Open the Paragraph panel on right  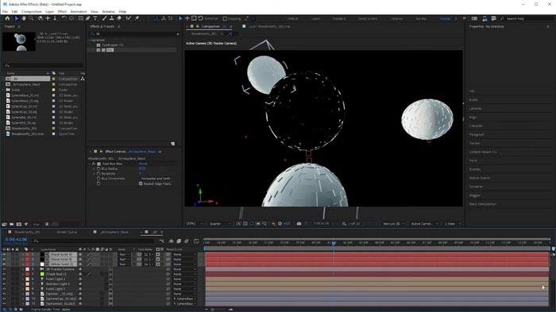477,135
